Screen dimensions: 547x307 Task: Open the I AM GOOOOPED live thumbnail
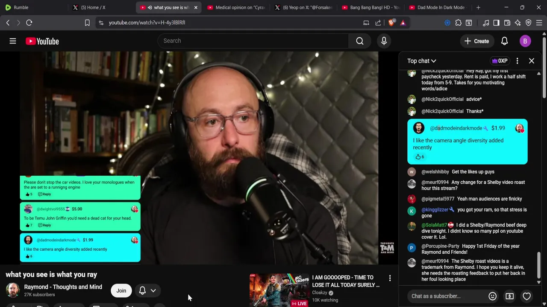point(279,290)
